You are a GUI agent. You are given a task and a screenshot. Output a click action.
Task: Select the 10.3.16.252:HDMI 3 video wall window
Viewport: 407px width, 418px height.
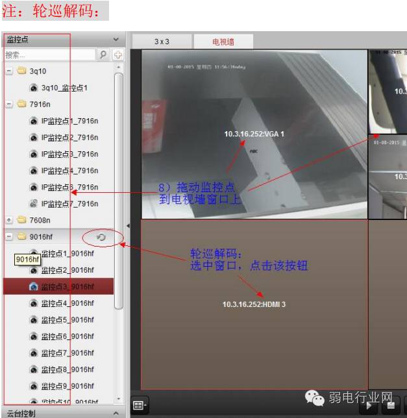click(254, 304)
